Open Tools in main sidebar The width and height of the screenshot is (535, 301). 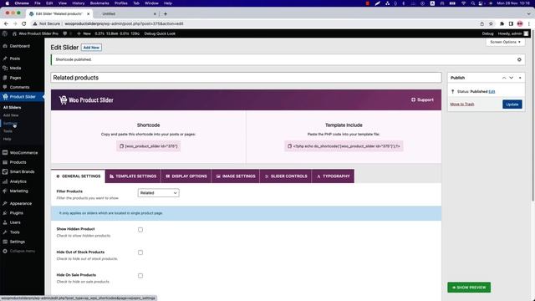[15, 232]
